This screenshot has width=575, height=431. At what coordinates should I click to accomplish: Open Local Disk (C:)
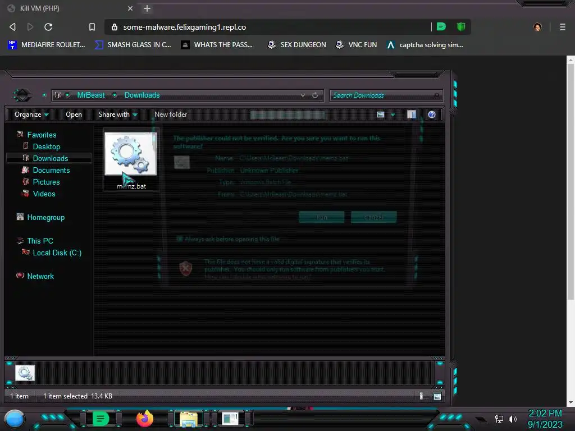pos(57,253)
